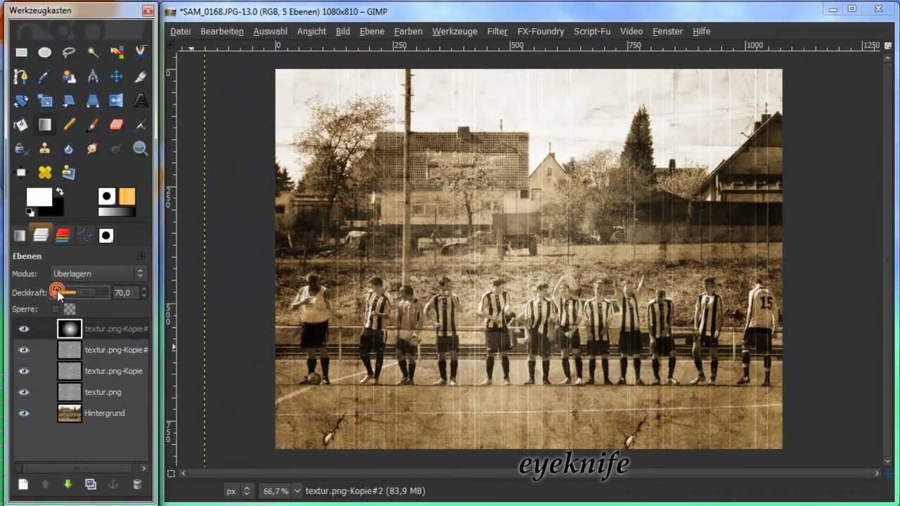Screen dimensions: 900x506
Task: Select the Select by Color tool
Action: (x=117, y=52)
